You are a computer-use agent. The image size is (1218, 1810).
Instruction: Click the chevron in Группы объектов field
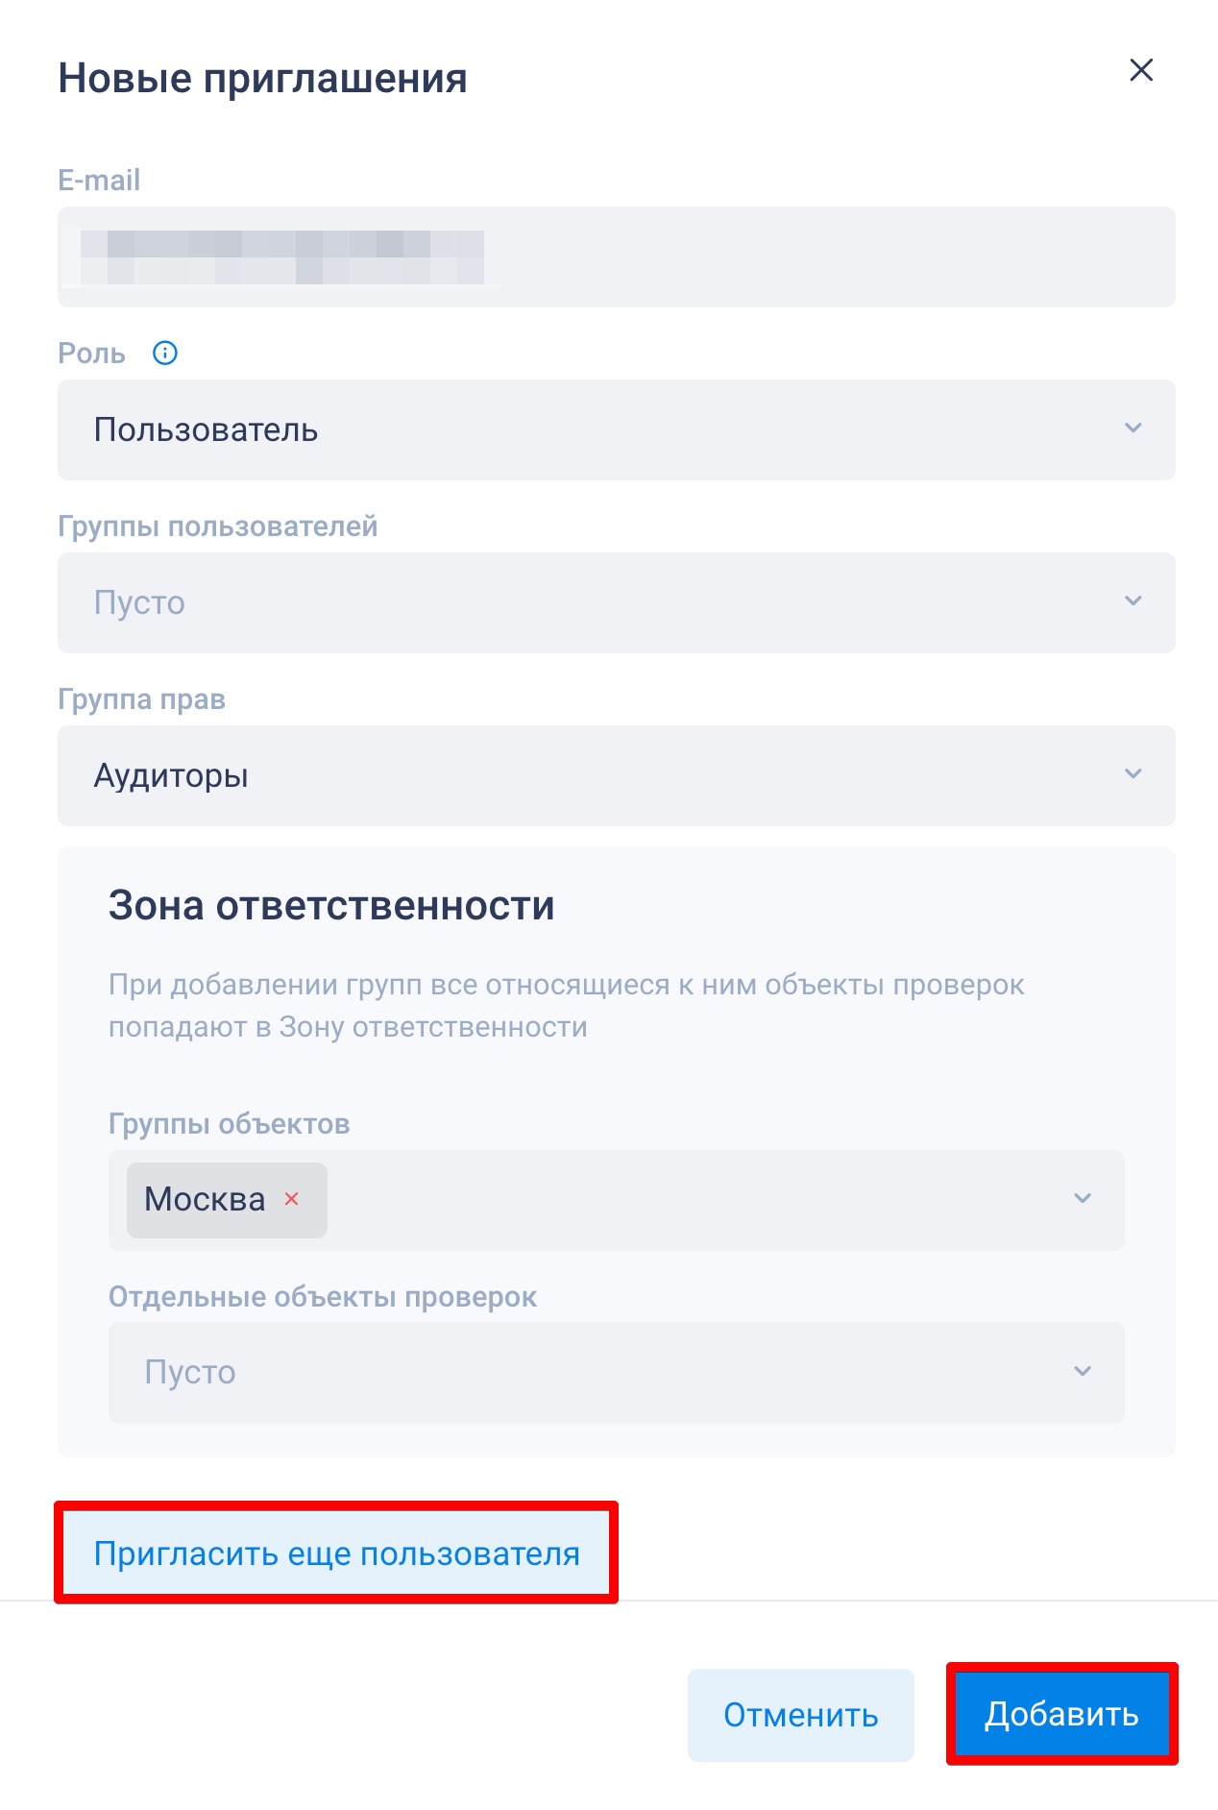coord(1083,1199)
